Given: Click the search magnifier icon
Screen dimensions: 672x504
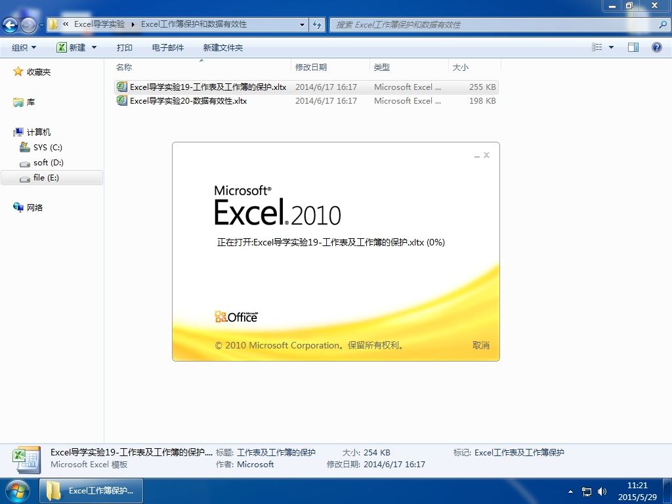Looking at the screenshot, I should pos(663,24).
